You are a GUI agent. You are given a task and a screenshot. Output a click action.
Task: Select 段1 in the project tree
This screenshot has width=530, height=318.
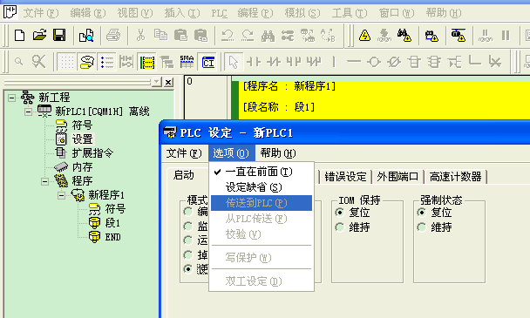coord(113,223)
